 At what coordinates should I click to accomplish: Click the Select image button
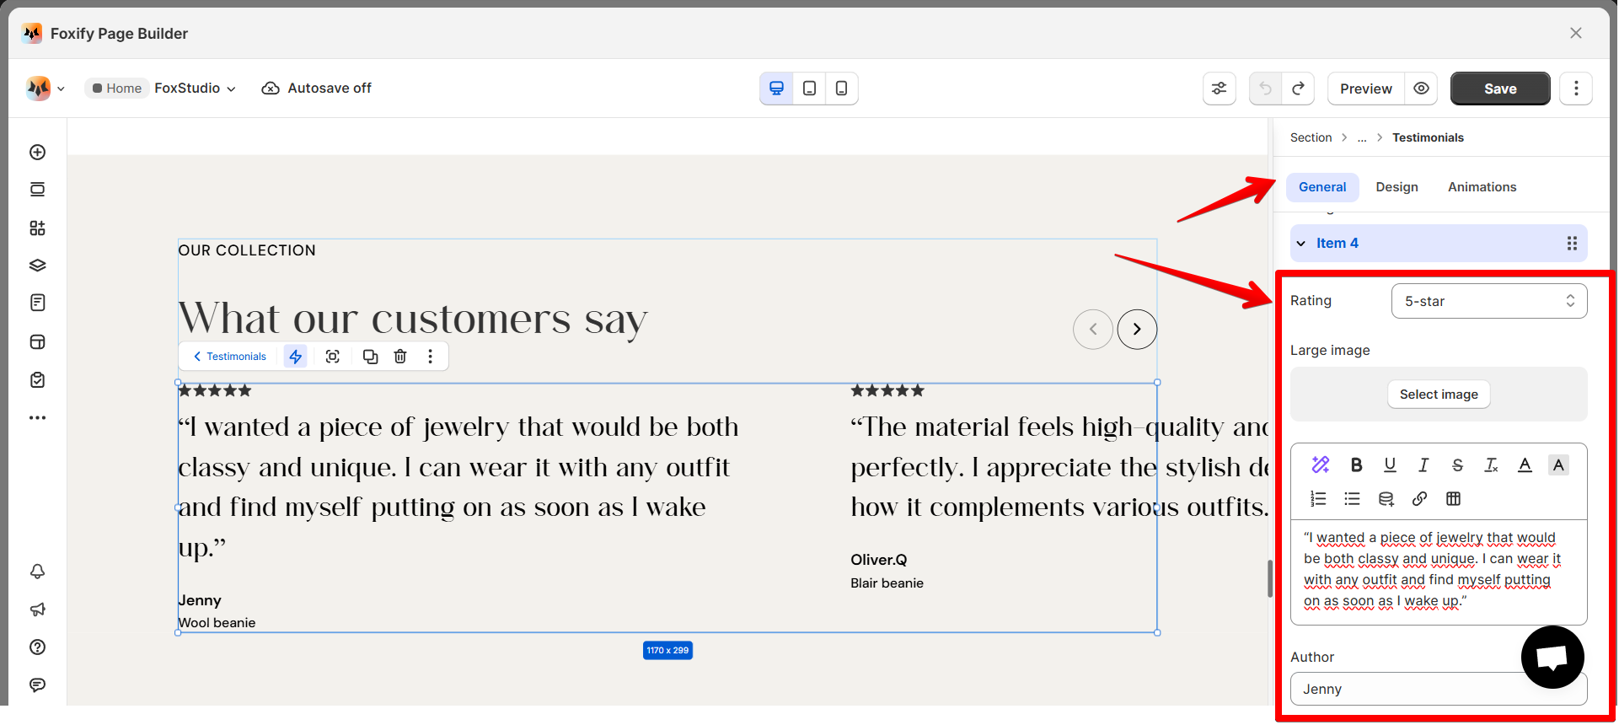coord(1439,395)
